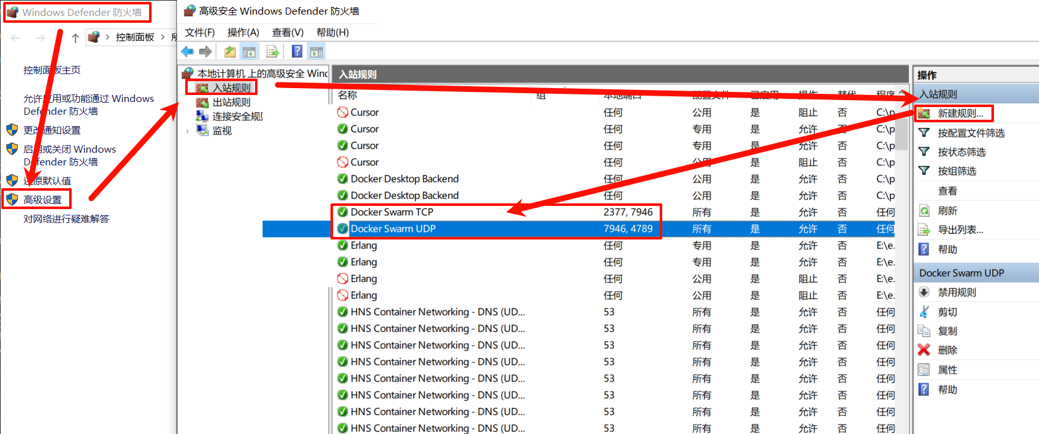Image resolution: width=1039 pixels, height=434 pixels.
Task: Open 高级设置 link
Action: [42, 200]
